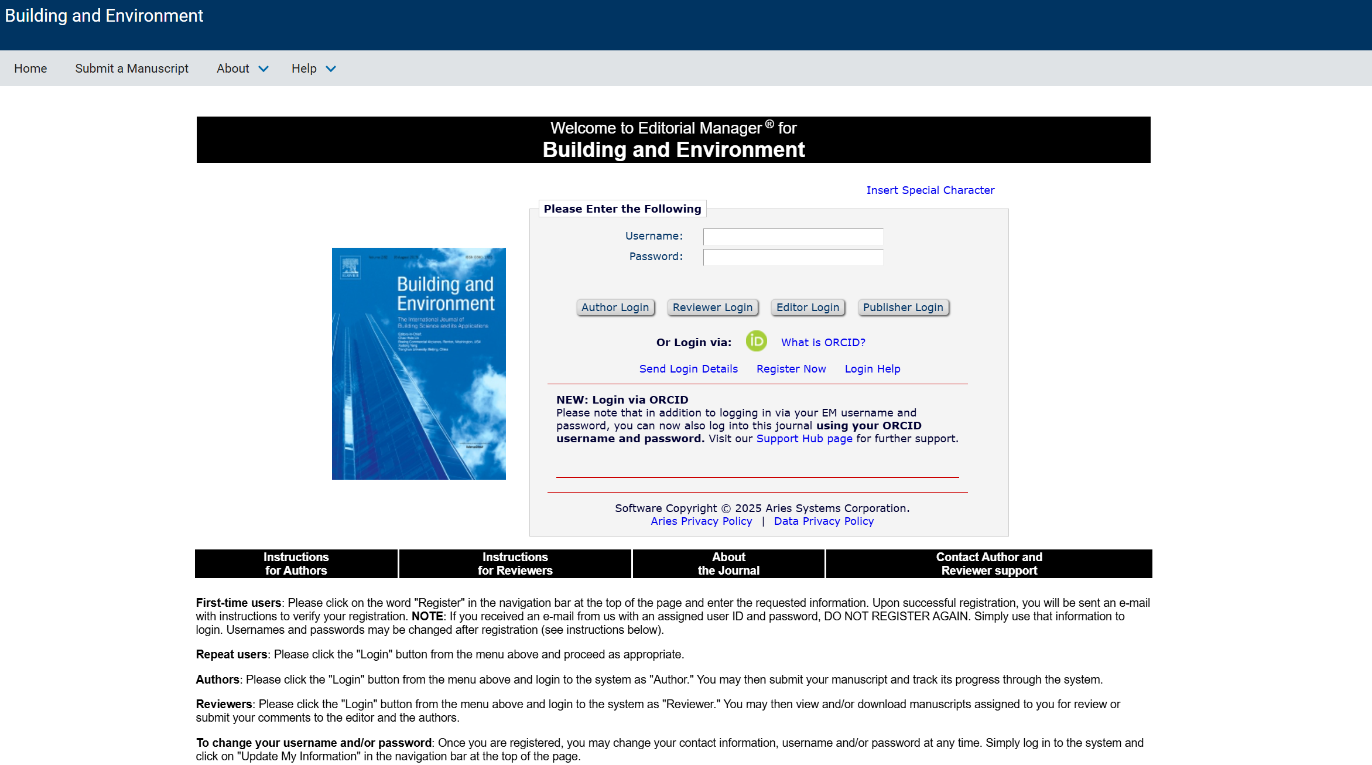This screenshot has width=1372, height=765.
Task: Open the Home menu item
Action: click(30, 69)
